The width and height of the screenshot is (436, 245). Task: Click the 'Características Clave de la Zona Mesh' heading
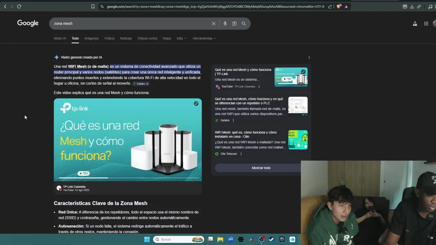pos(100,203)
